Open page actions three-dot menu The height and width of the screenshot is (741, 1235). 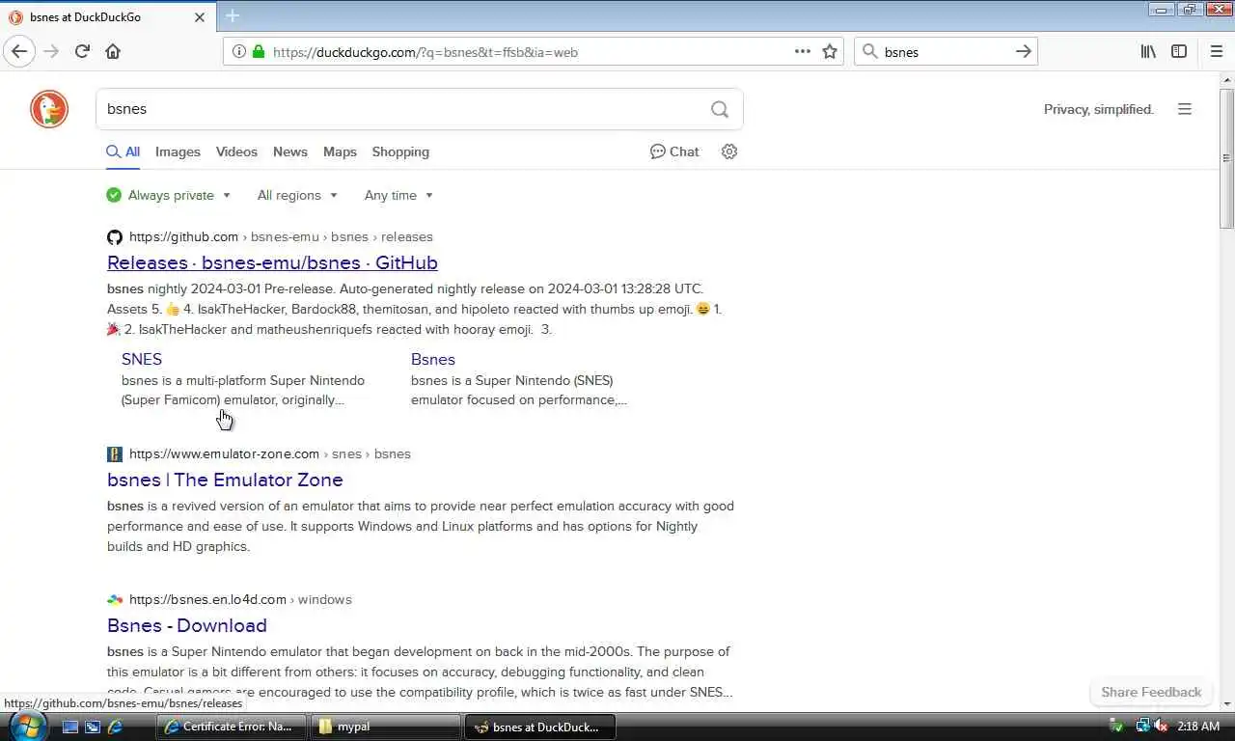(x=802, y=51)
